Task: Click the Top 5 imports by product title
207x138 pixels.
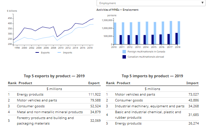Action: (152, 76)
